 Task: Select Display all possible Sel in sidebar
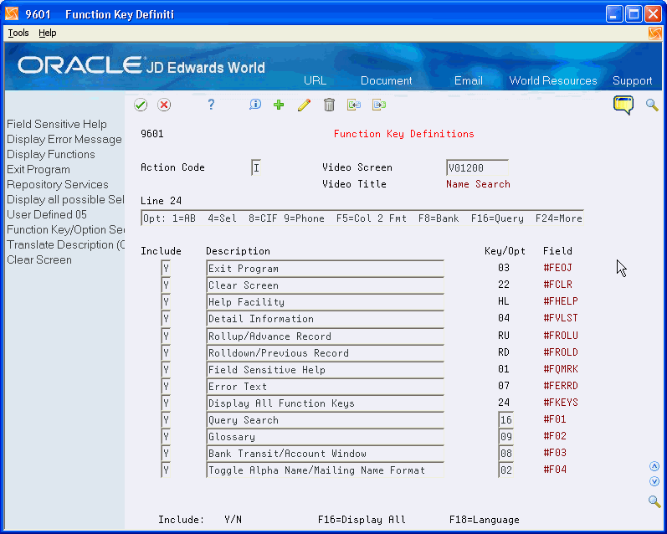coord(65,199)
